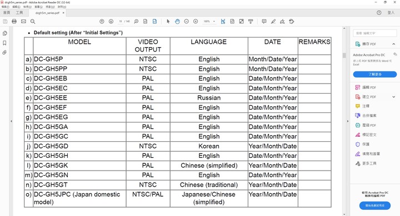Open the File menu
The width and height of the screenshot is (400, 216).
point(6,7)
